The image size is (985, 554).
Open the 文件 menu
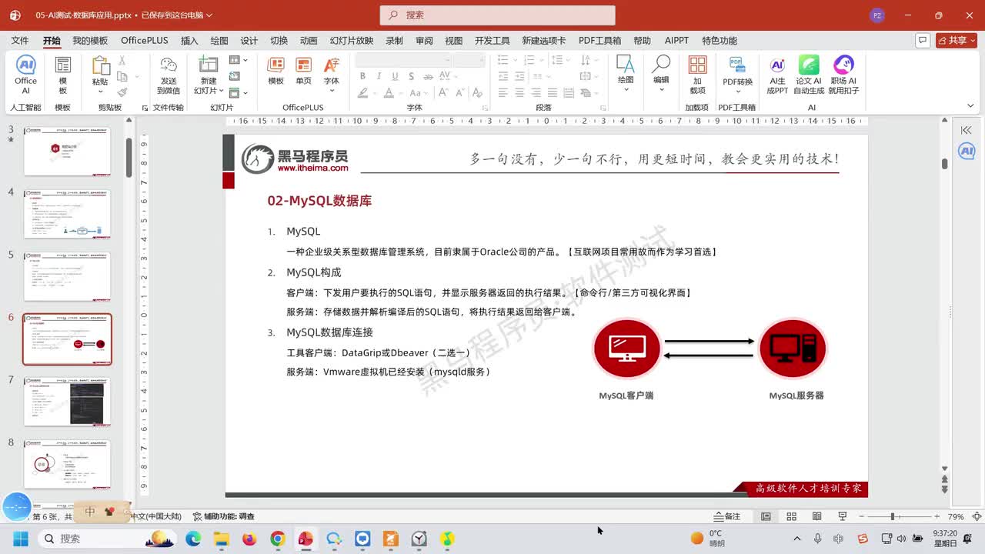coord(20,41)
